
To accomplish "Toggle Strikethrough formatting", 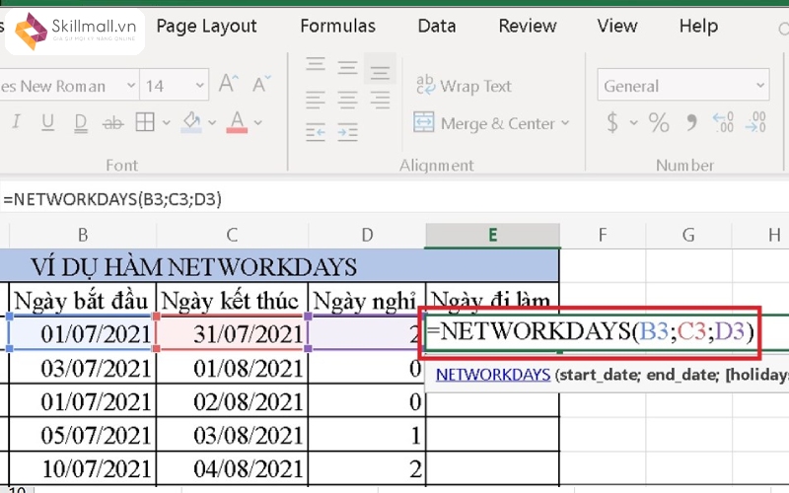I will point(113,123).
